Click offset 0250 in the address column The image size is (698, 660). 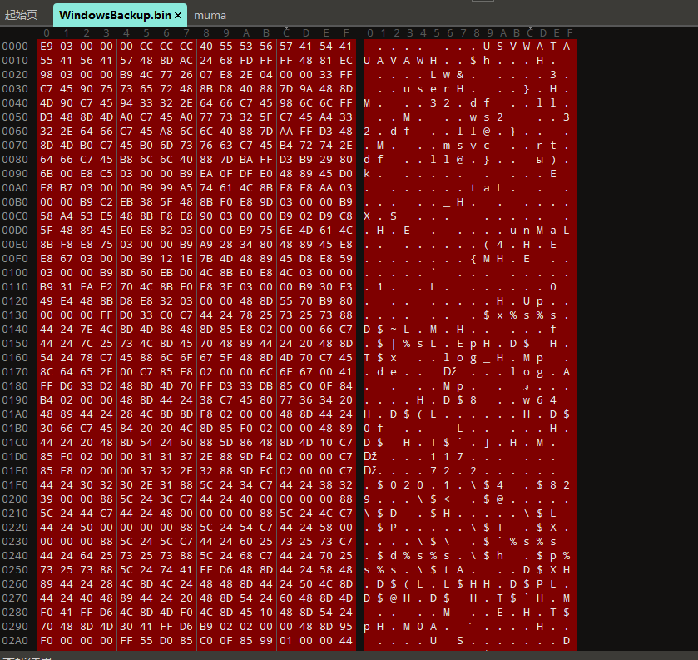[x=15, y=570]
